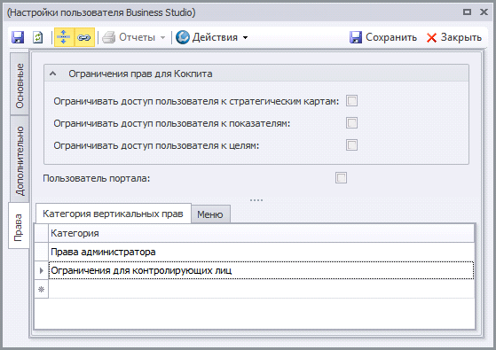Open the Отчеты dropdown arrow
The image size is (496, 350).
162,37
